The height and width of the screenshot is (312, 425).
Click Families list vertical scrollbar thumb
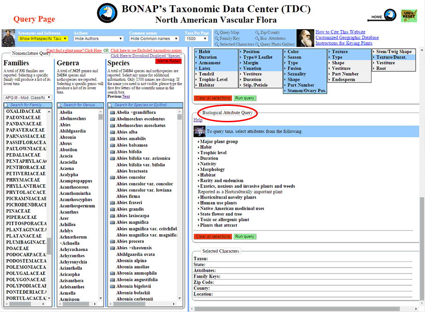[x=49, y=246]
